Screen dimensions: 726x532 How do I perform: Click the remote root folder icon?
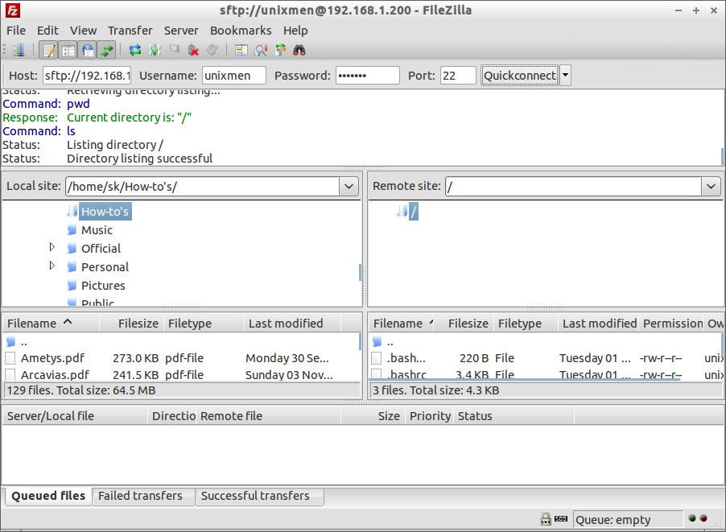point(402,211)
